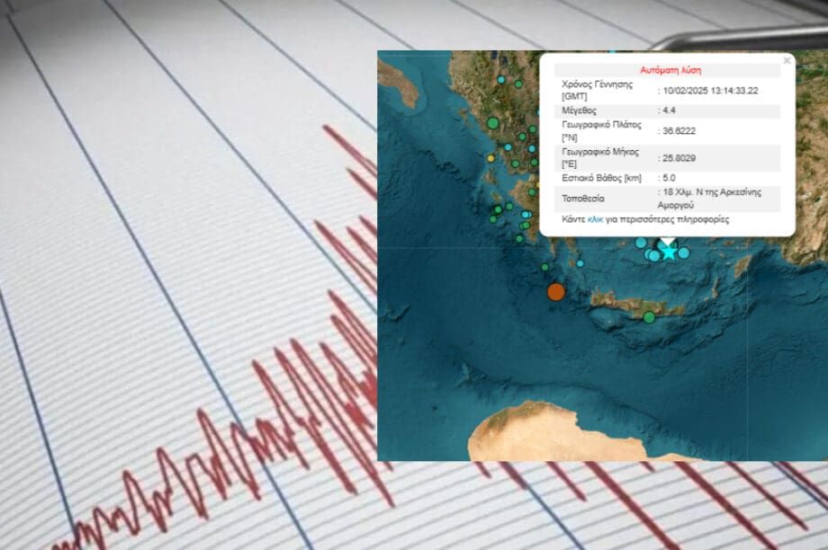Viewport: 828px width, 550px height.
Task: Click the Γεωγραφικό Μήκος label
Action: 600,152
